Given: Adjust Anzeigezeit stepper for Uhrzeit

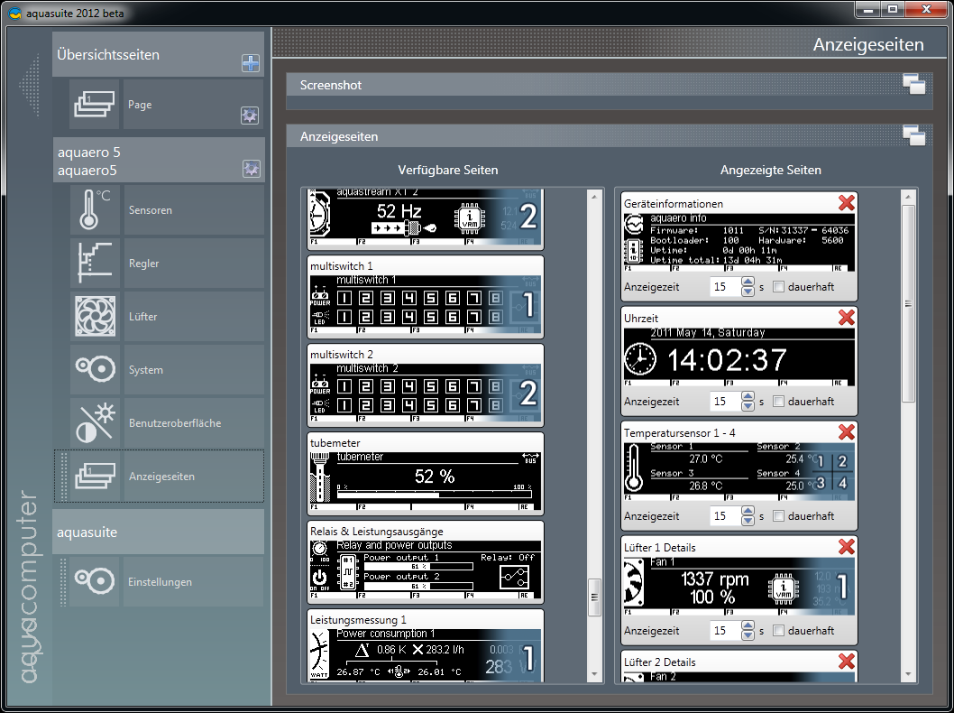Looking at the screenshot, I should 748,402.
